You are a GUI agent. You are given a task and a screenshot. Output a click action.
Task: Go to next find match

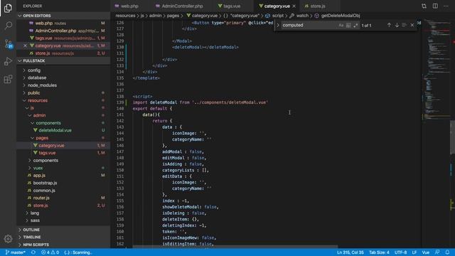pyautogui.click(x=397, y=26)
